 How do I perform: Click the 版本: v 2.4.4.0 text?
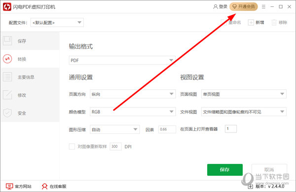(x=270, y=187)
